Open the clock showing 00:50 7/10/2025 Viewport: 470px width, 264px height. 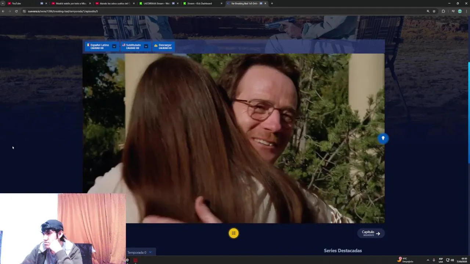click(x=462, y=260)
